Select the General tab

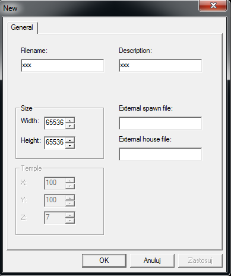coord(22,27)
